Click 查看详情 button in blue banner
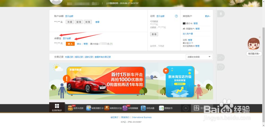 click(x=180, y=84)
